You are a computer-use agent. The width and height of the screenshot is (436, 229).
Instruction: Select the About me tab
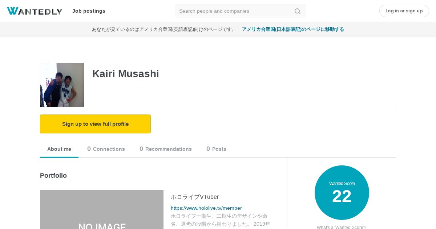coord(59,149)
